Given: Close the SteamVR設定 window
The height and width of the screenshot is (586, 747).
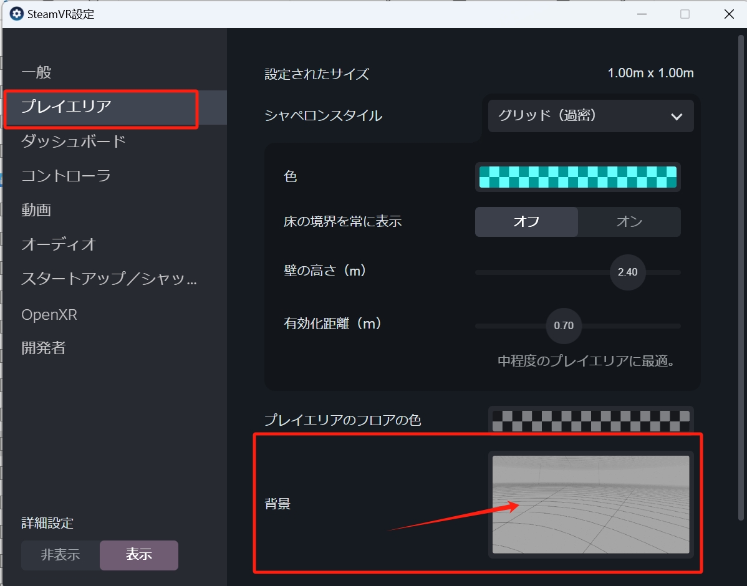Looking at the screenshot, I should 729,14.
